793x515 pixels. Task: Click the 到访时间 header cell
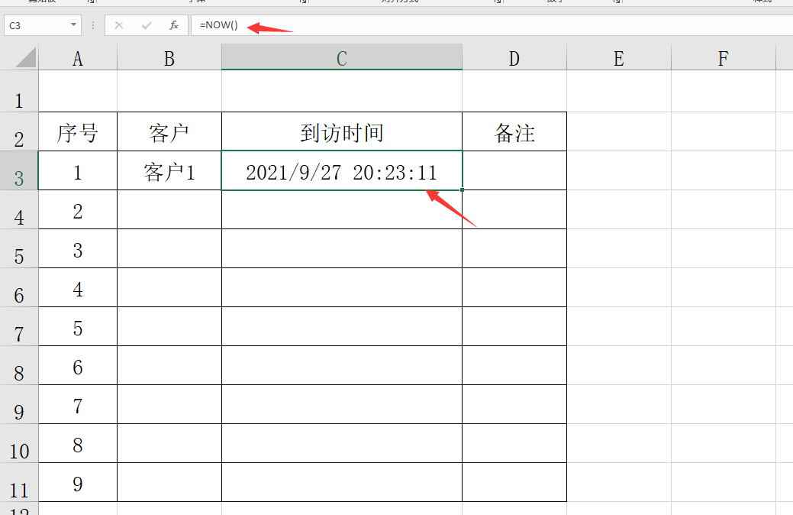click(x=342, y=131)
